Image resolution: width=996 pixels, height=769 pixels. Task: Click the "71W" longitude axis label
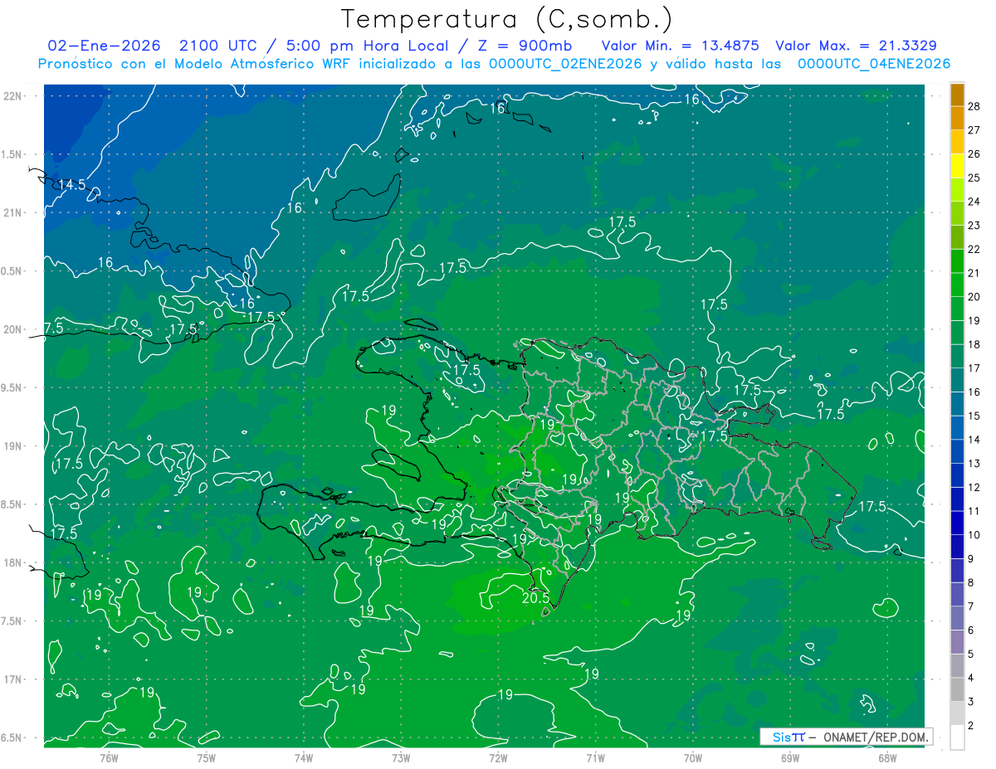tap(595, 757)
